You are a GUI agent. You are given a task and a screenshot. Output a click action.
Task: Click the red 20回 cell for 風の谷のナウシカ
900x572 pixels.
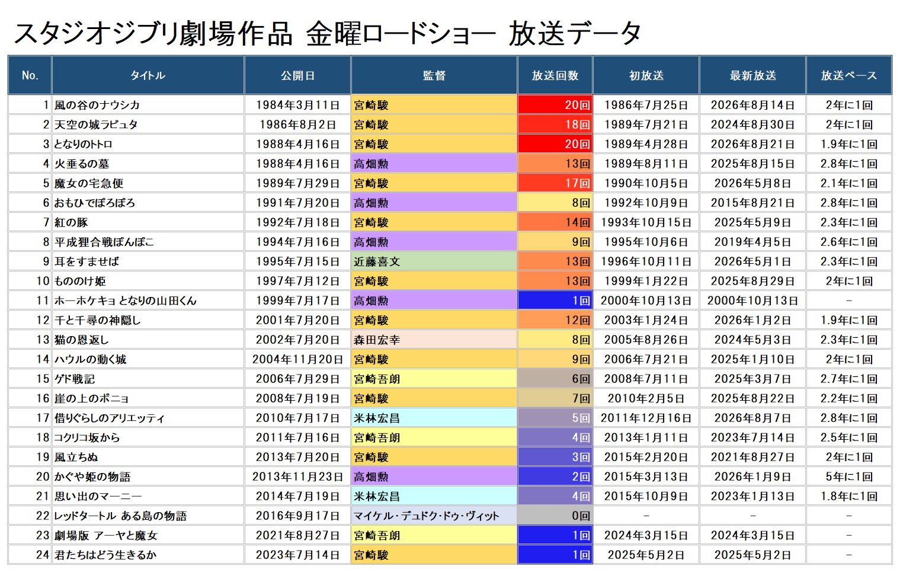click(555, 105)
